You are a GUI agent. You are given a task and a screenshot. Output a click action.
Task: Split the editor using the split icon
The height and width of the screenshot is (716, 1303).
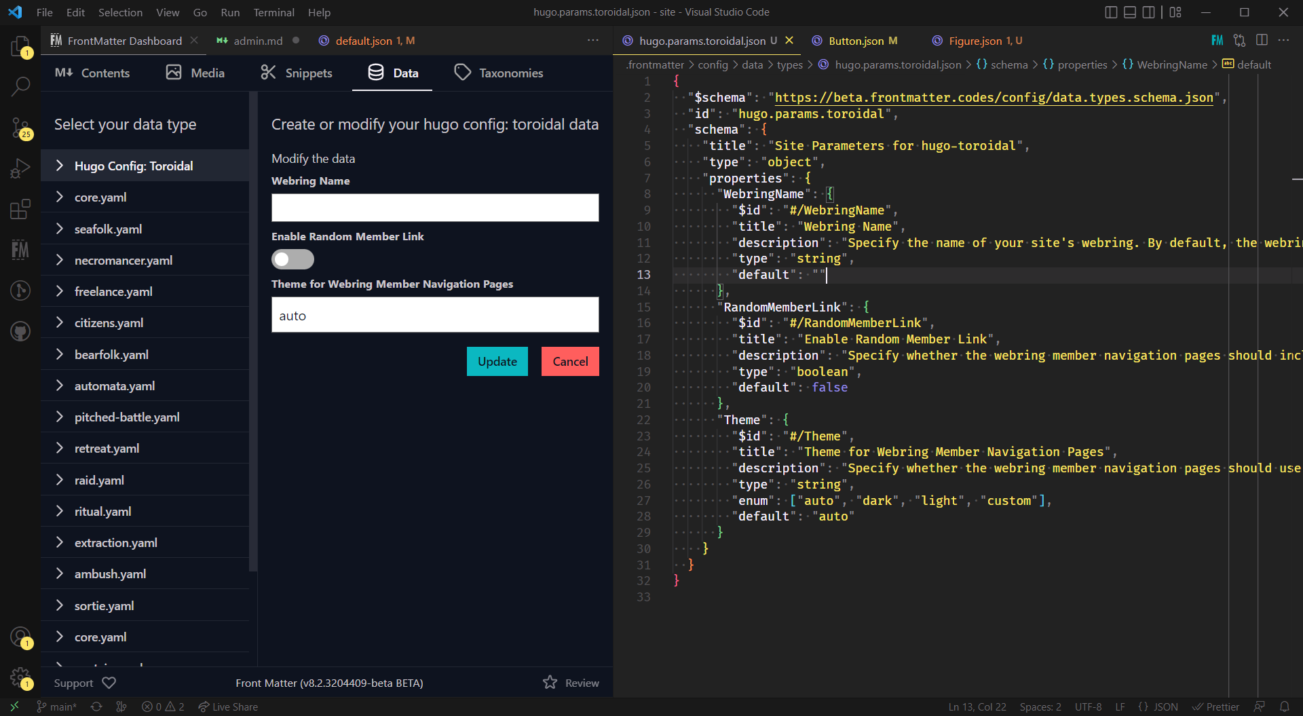click(x=1262, y=40)
